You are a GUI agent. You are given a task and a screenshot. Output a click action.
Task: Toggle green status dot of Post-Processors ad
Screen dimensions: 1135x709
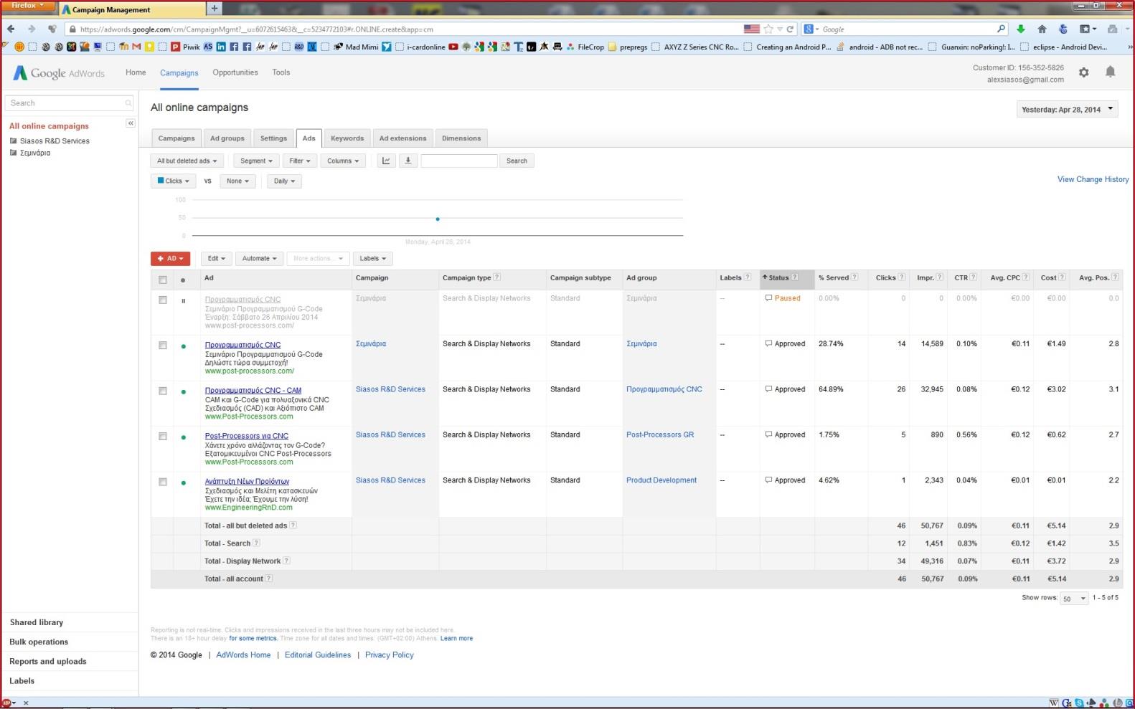[184, 437]
